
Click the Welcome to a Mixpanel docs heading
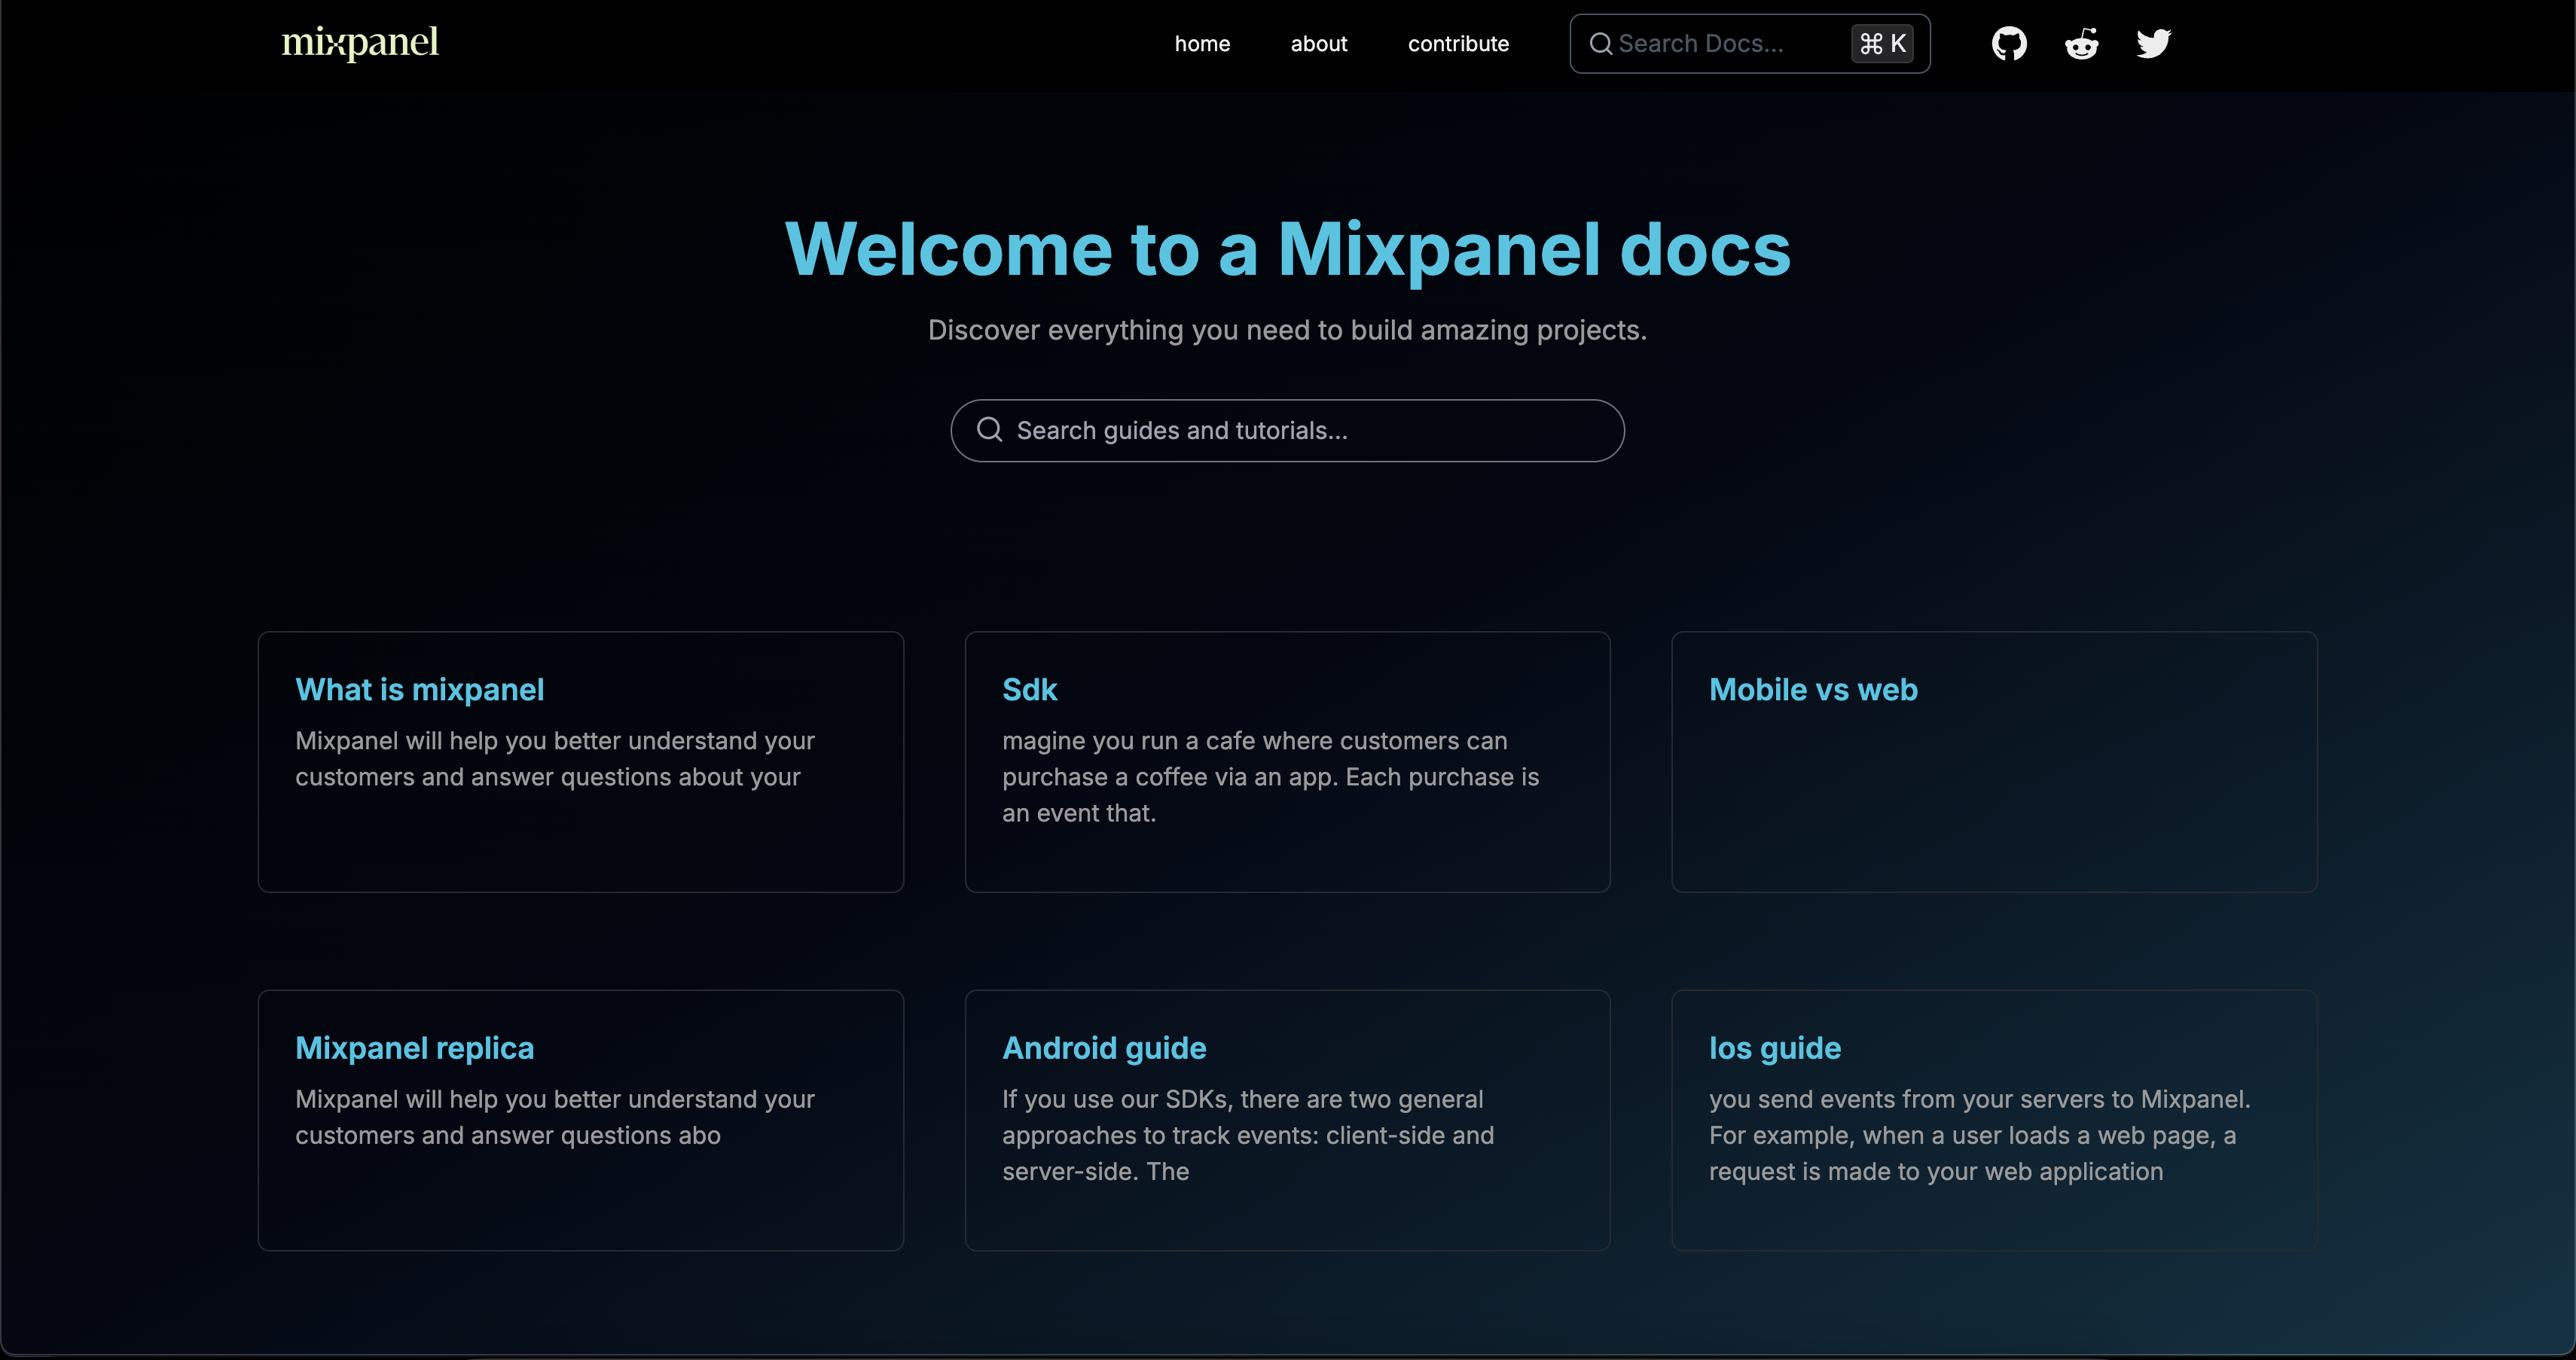click(1287, 249)
